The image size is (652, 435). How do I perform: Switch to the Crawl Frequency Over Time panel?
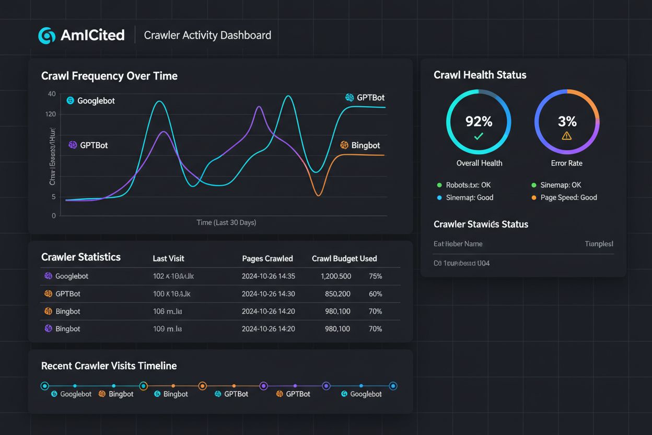[109, 76]
